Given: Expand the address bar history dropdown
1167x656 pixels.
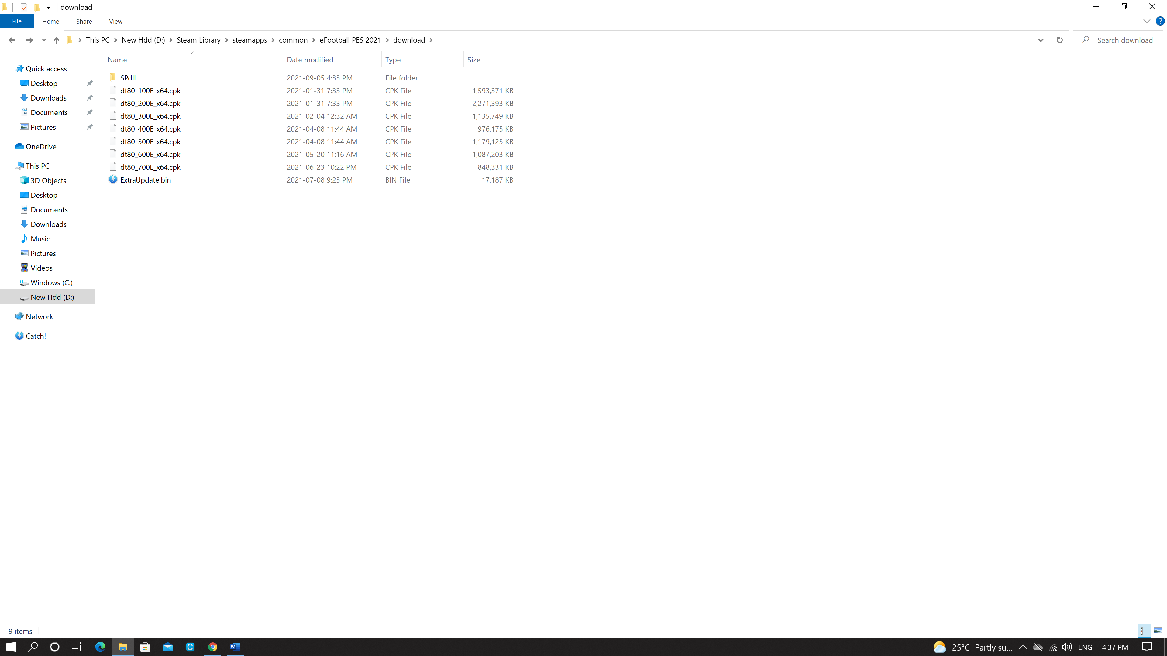Looking at the screenshot, I should [x=1041, y=40].
